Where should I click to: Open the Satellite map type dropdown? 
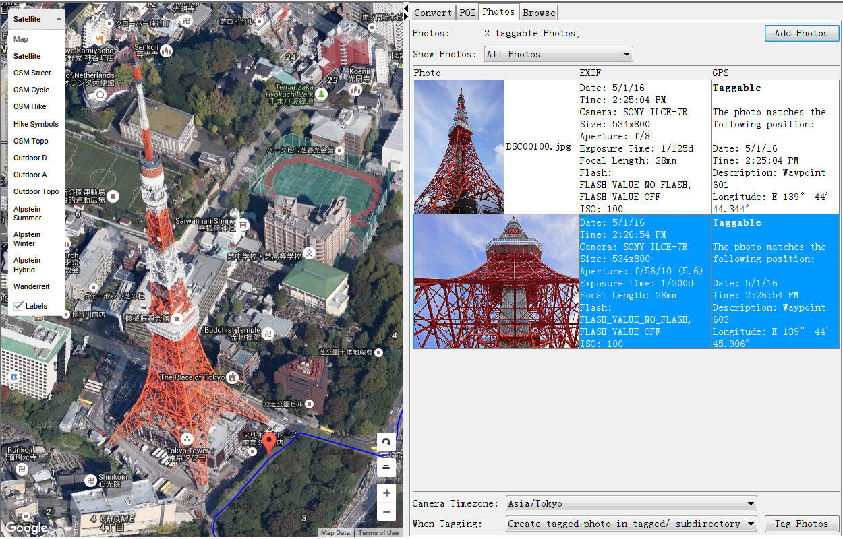(x=37, y=19)
